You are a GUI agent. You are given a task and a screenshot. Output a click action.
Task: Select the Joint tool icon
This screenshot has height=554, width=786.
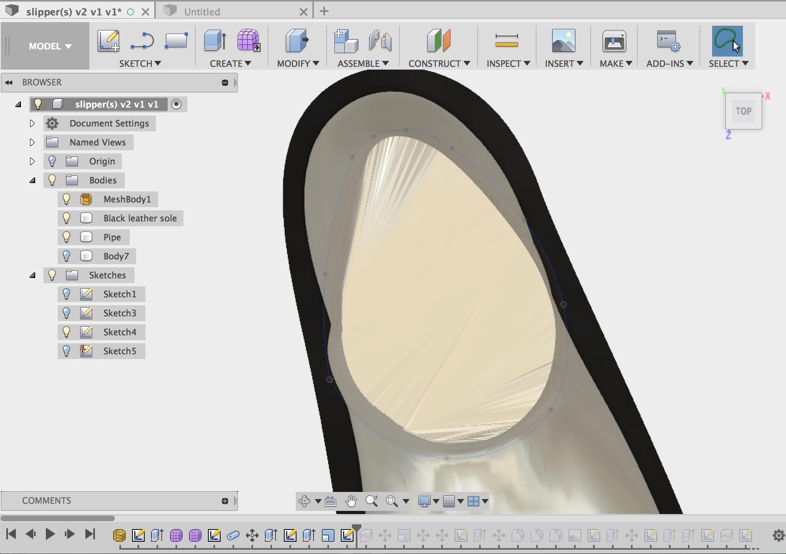click(380, 41)
